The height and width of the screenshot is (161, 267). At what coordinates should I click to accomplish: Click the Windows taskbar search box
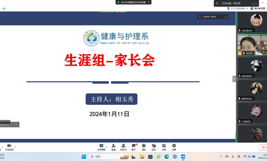[109, 157]
